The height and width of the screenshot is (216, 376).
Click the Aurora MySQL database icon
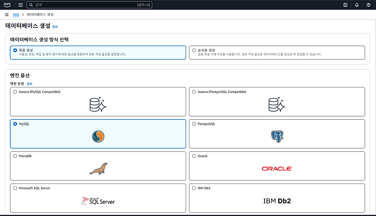pos(98,104)
